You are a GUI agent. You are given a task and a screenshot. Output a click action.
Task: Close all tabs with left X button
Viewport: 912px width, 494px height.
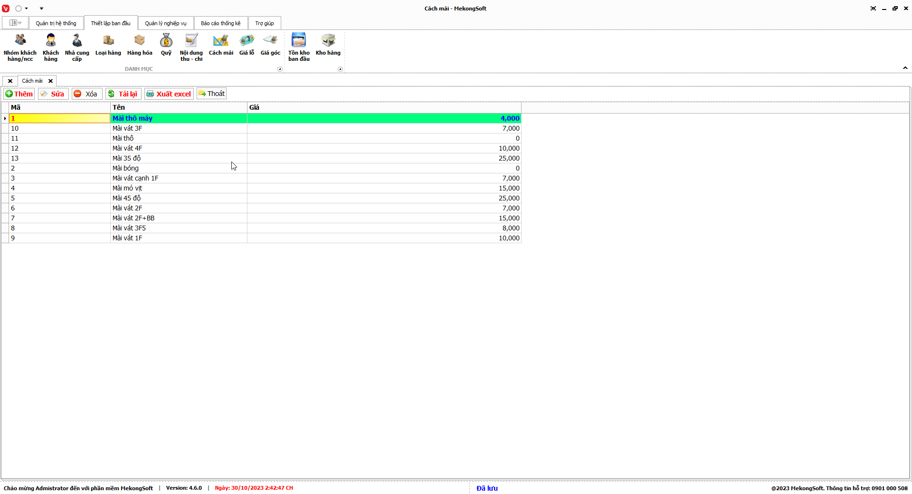click(10, 81)
